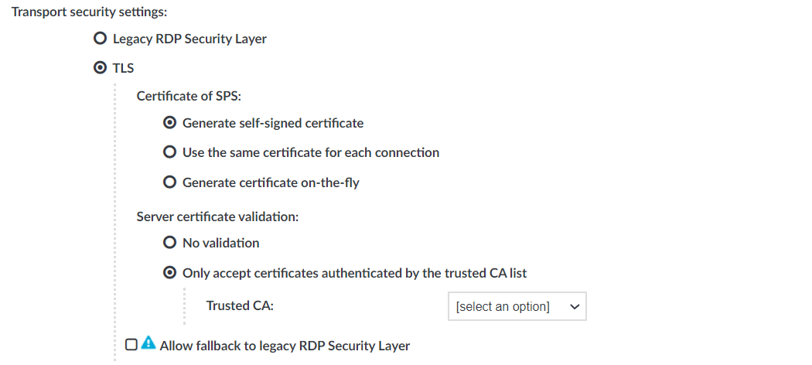
Task: Click the chevron arrow in Trusted CA combo box
Action: click(575, 306)
